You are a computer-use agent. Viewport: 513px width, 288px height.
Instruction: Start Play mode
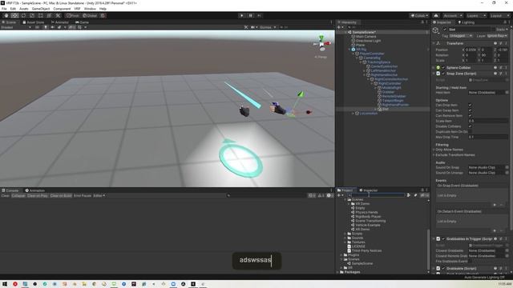pyautogui.click(x=242, y=16)
